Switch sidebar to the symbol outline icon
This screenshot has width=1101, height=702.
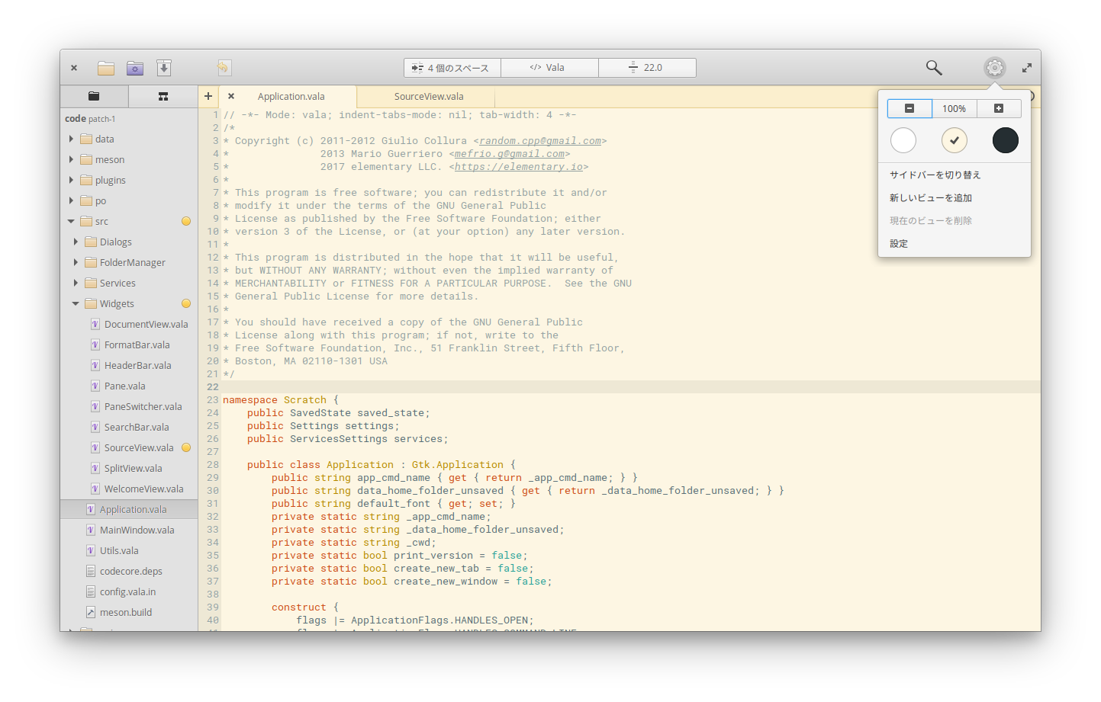click(x=163, y=96)
